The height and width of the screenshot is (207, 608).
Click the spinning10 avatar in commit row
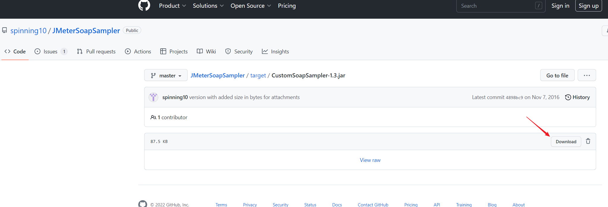tap(153, 97)
